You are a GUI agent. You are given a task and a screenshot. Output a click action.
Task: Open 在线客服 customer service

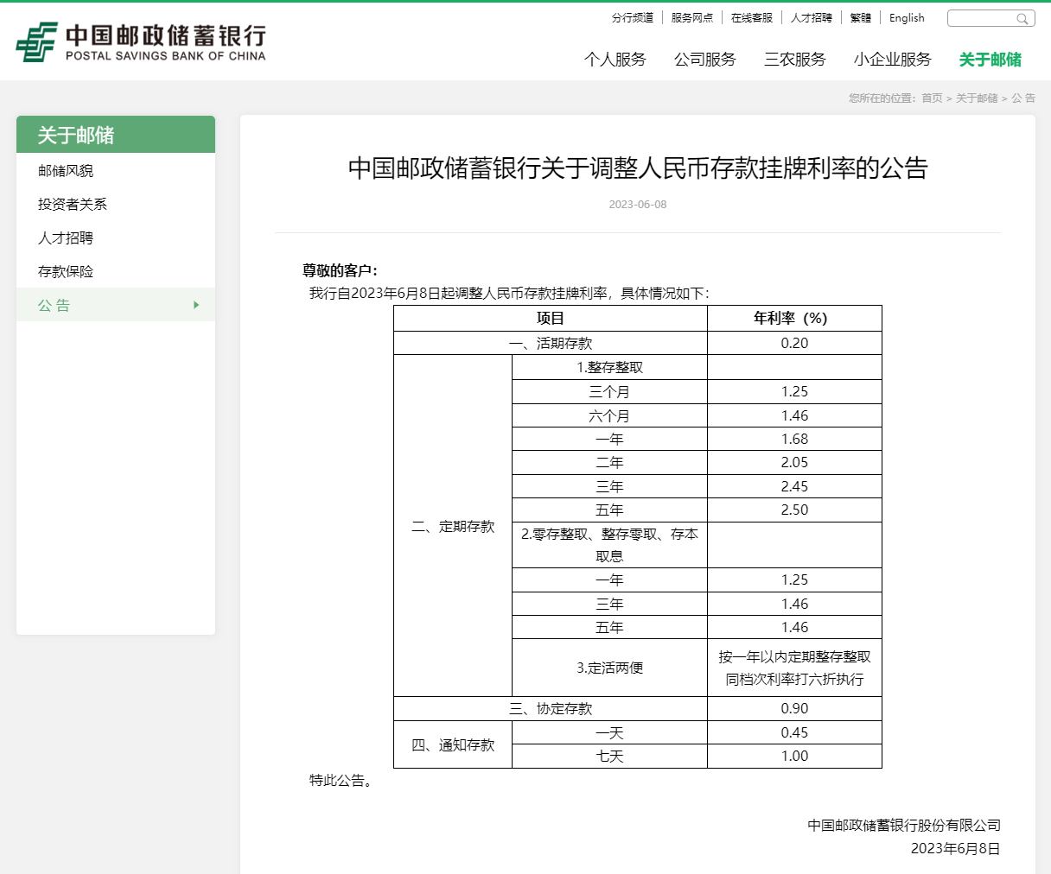click(751, 17)
